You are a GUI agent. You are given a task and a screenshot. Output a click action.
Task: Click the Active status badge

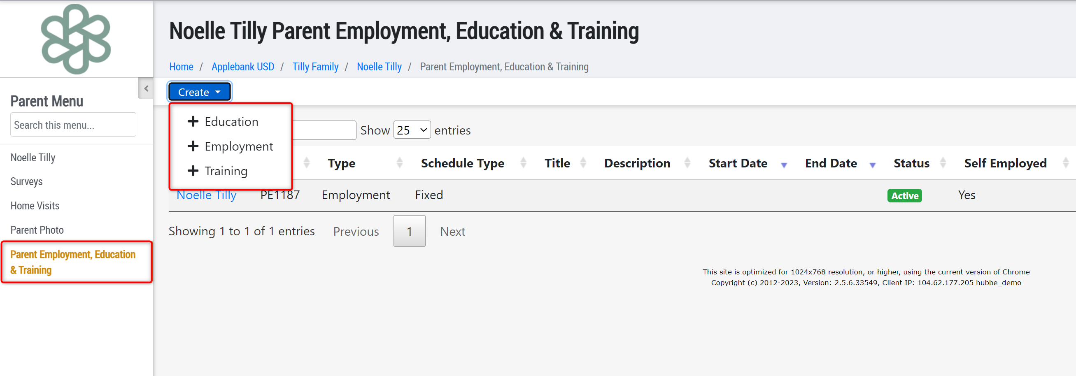tap(905, 195)
